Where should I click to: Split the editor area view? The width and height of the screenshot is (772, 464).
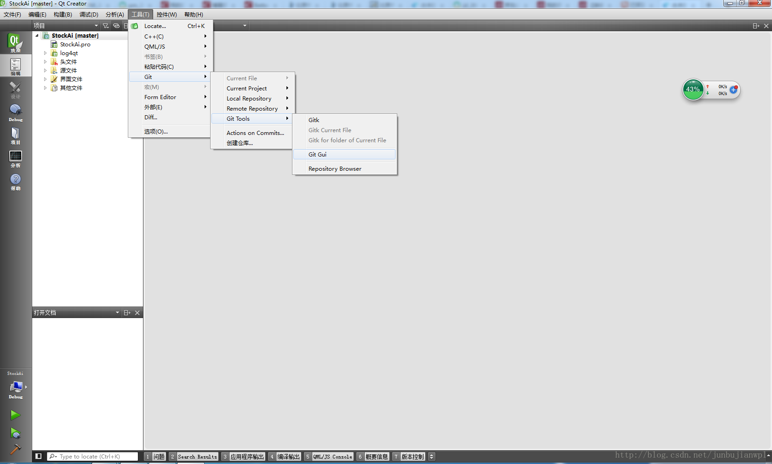(756, 26)
